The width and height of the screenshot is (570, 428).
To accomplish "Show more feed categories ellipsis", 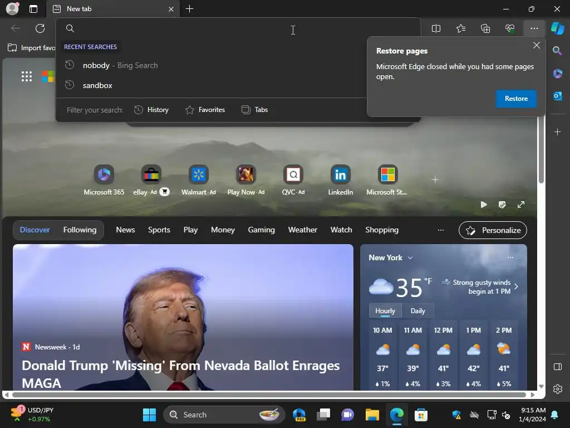I will pos(441,230).
